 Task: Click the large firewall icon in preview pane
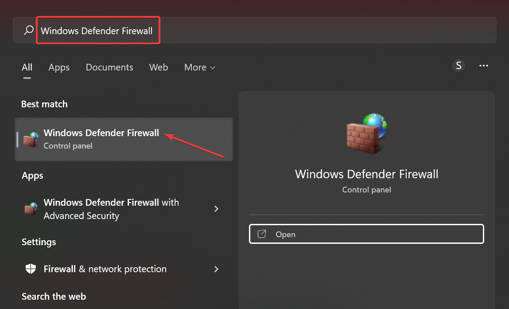pos(367,133)
